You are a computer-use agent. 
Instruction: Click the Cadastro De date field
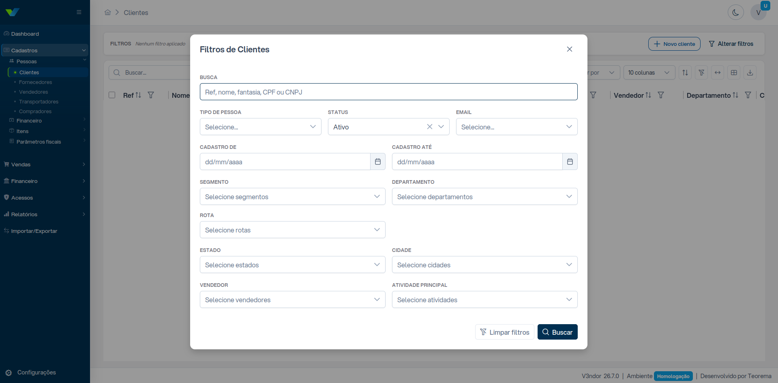[285, 161]
